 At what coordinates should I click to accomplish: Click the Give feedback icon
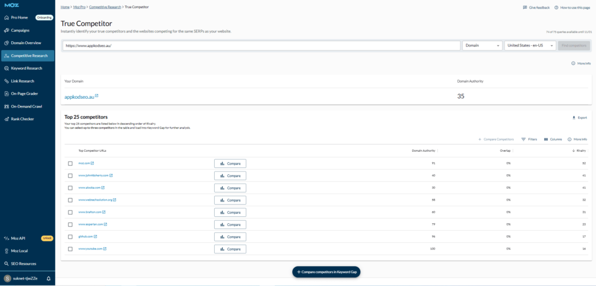pos(525,8)
